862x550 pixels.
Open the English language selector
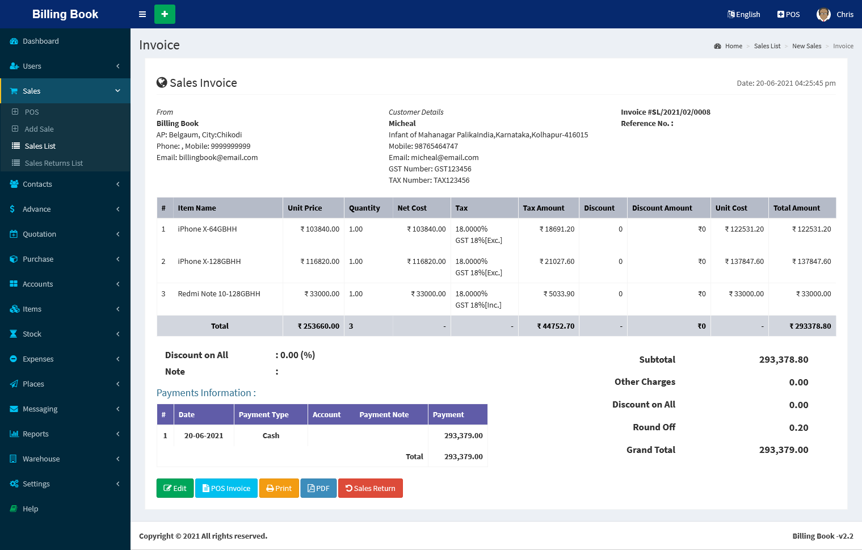click(x=743, y=14)
